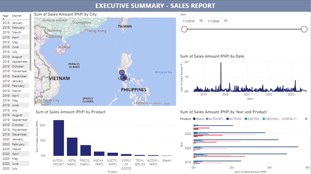Open the end date calendar picker icon

(226, 21)
